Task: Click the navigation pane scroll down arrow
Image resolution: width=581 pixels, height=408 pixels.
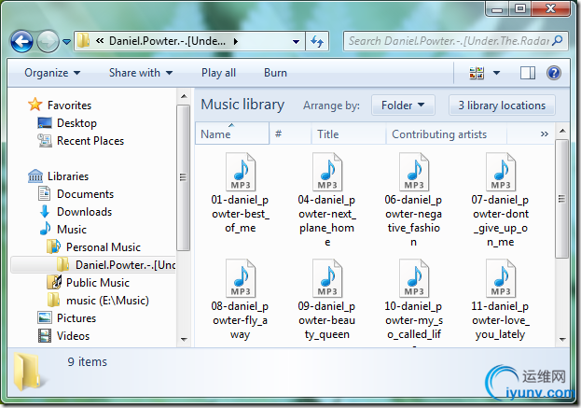Action: point(184,340)
